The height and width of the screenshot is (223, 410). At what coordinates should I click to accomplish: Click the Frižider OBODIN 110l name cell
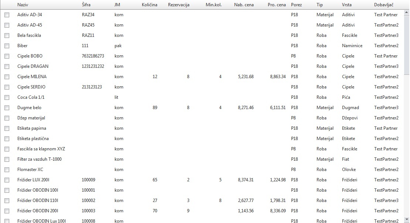point(38,201)
